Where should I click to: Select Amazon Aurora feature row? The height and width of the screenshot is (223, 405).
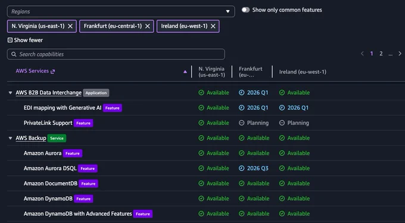click(206, 153)
